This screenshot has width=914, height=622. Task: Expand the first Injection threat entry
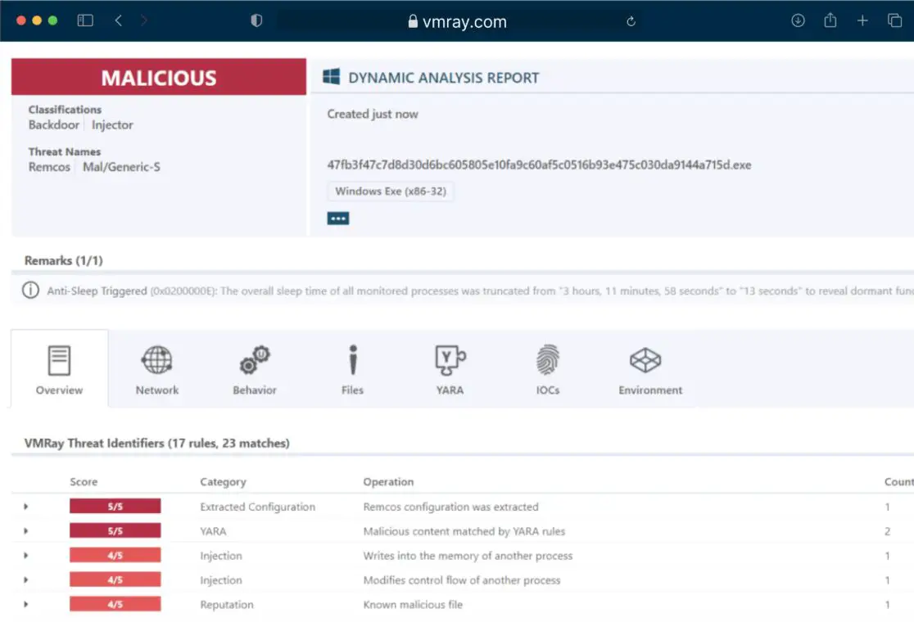click(27, 555)
